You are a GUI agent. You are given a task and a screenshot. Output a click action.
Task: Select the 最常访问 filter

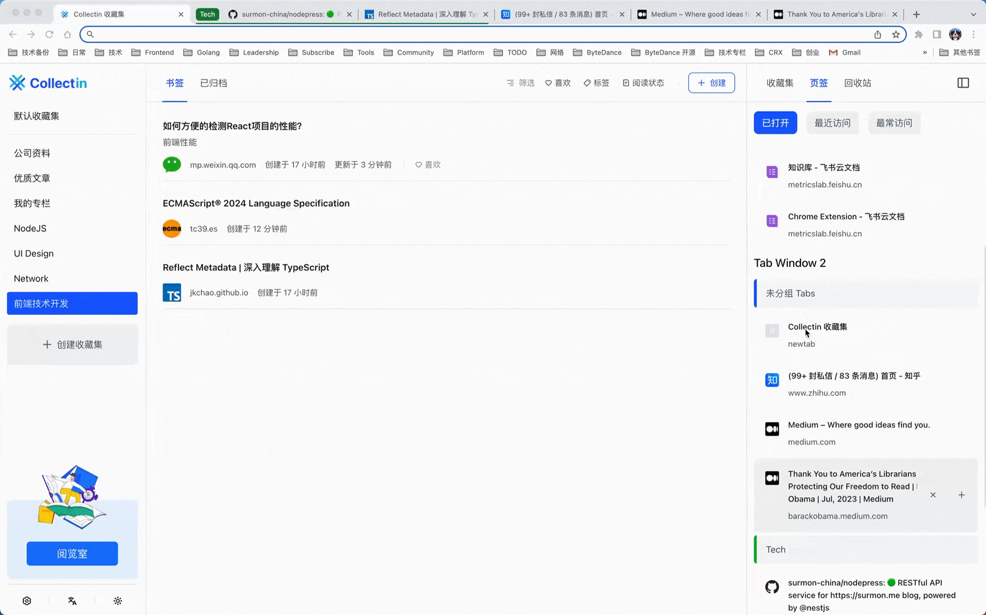[894, 123]
